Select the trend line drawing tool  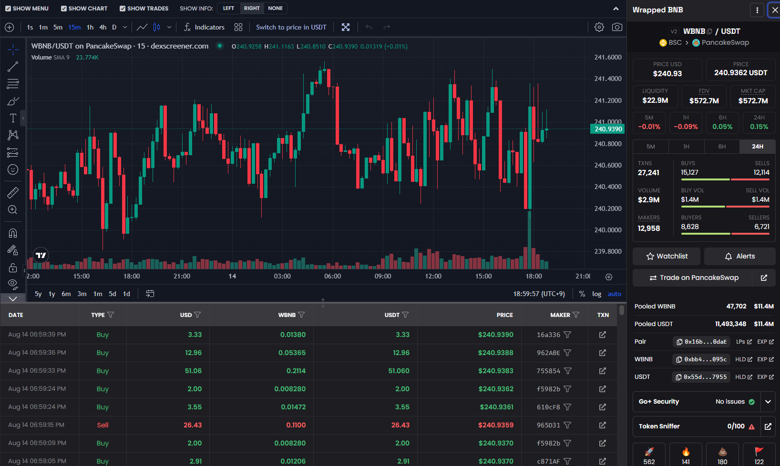13,67
